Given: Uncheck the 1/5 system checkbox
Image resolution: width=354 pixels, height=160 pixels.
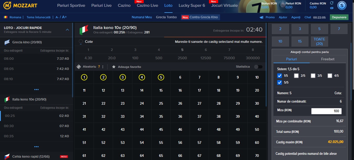Looking at the screenshot, I should tap(280, 76).
